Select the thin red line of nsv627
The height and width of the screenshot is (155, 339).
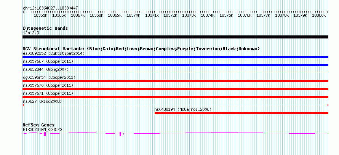pos(175,105)
